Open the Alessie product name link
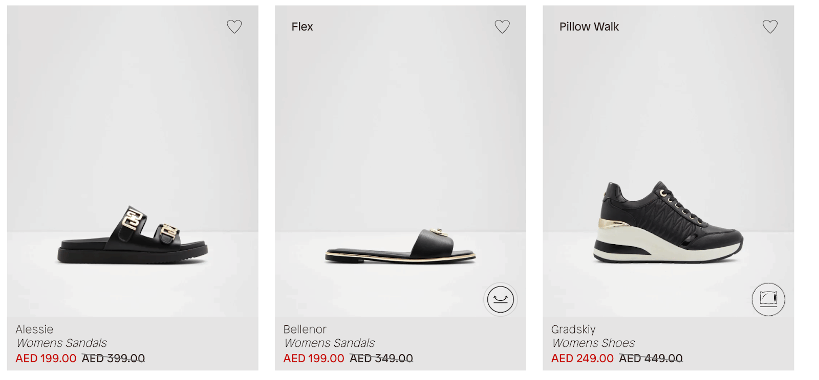 pos(34,329)
